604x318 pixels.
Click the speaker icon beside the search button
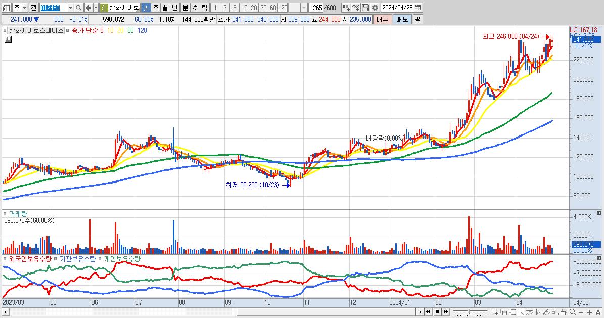[x=88, y=8]
